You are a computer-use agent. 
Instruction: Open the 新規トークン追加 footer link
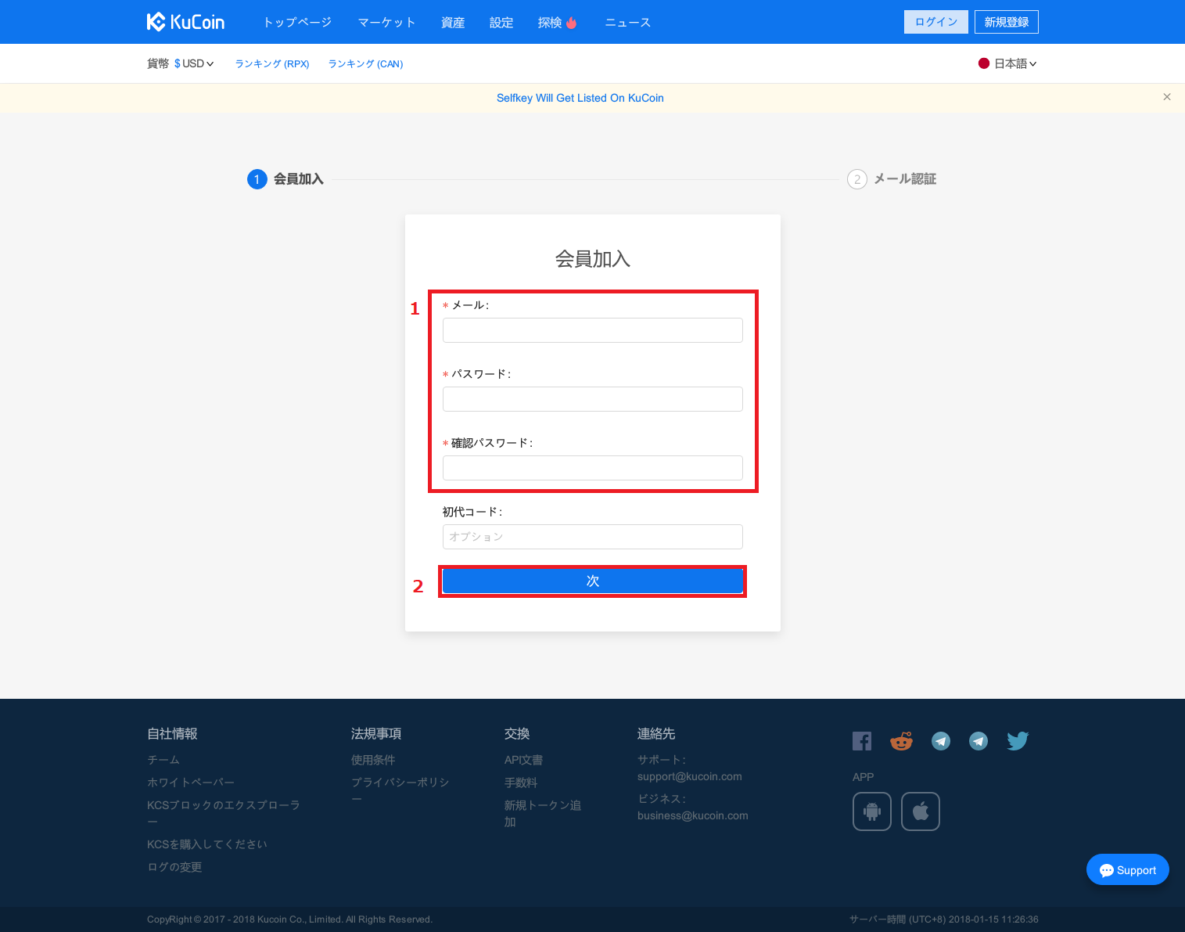(x=543, y=813)
